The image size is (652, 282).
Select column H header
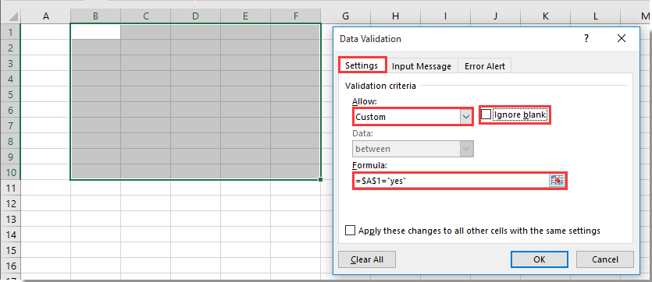coord(395,16)
